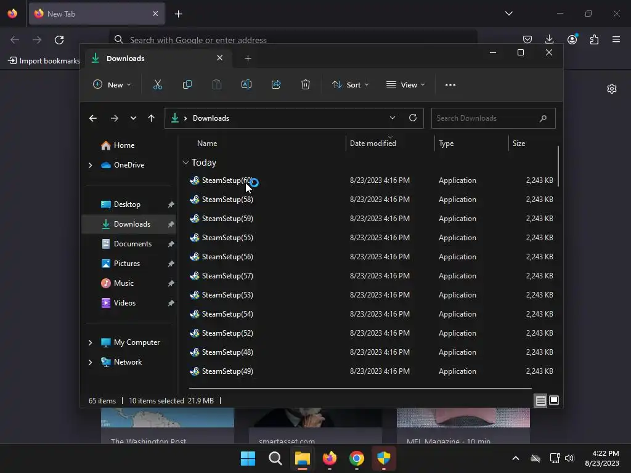Open Firefox downloads panel icon
This screenshot has height=473, width=631.
(549, 39)
